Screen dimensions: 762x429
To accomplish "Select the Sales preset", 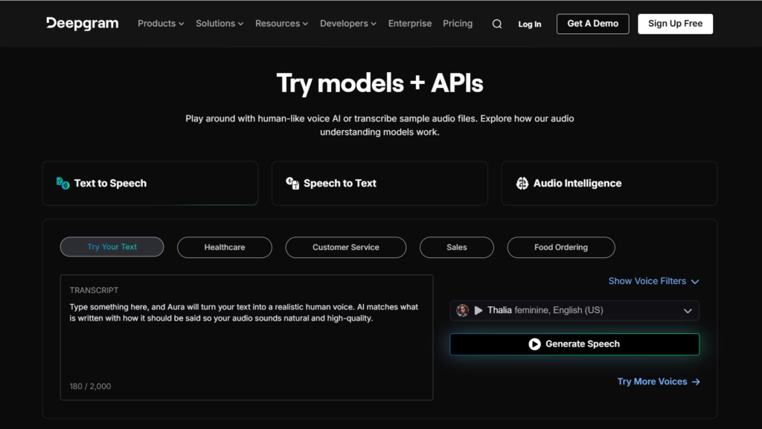I will pos(457,248).
